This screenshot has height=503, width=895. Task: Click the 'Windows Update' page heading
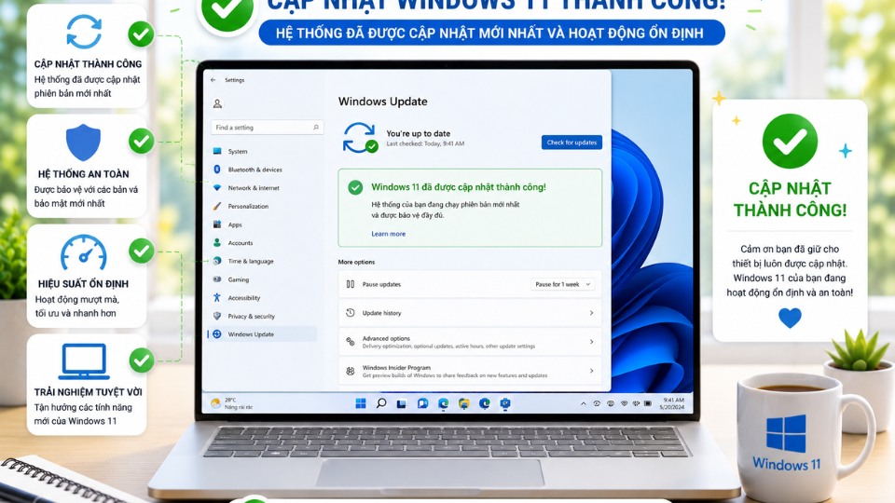[x=382, y=102]
